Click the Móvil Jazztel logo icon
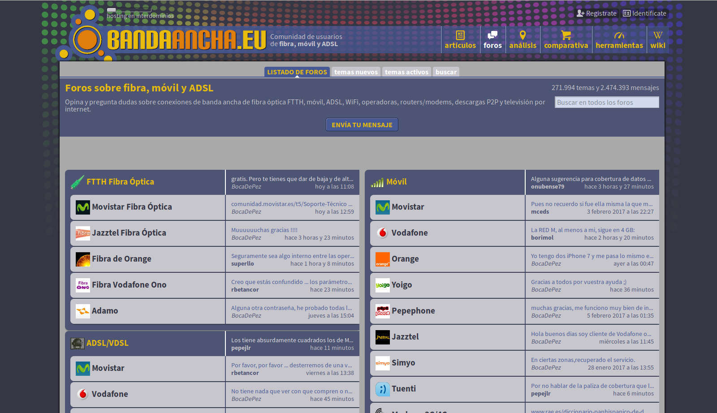This screenshot has width=717, height=413. [383, 337]
